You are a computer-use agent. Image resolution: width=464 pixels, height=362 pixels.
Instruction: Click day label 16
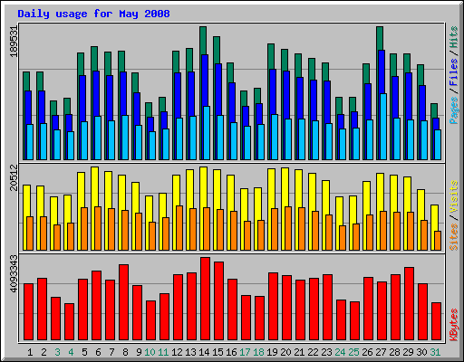[231, 352]
